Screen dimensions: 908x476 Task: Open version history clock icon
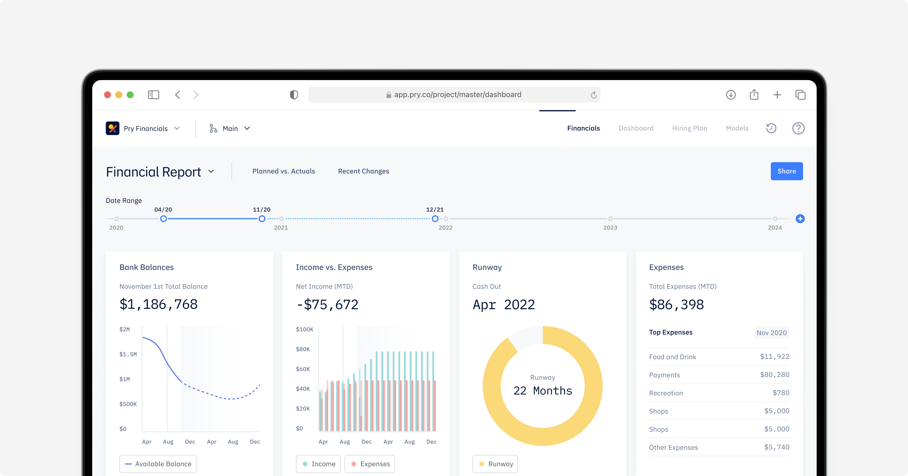point(771,128)
